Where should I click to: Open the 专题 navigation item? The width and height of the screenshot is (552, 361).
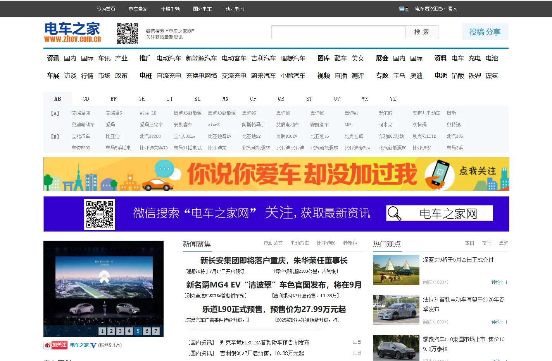[382, 75]
